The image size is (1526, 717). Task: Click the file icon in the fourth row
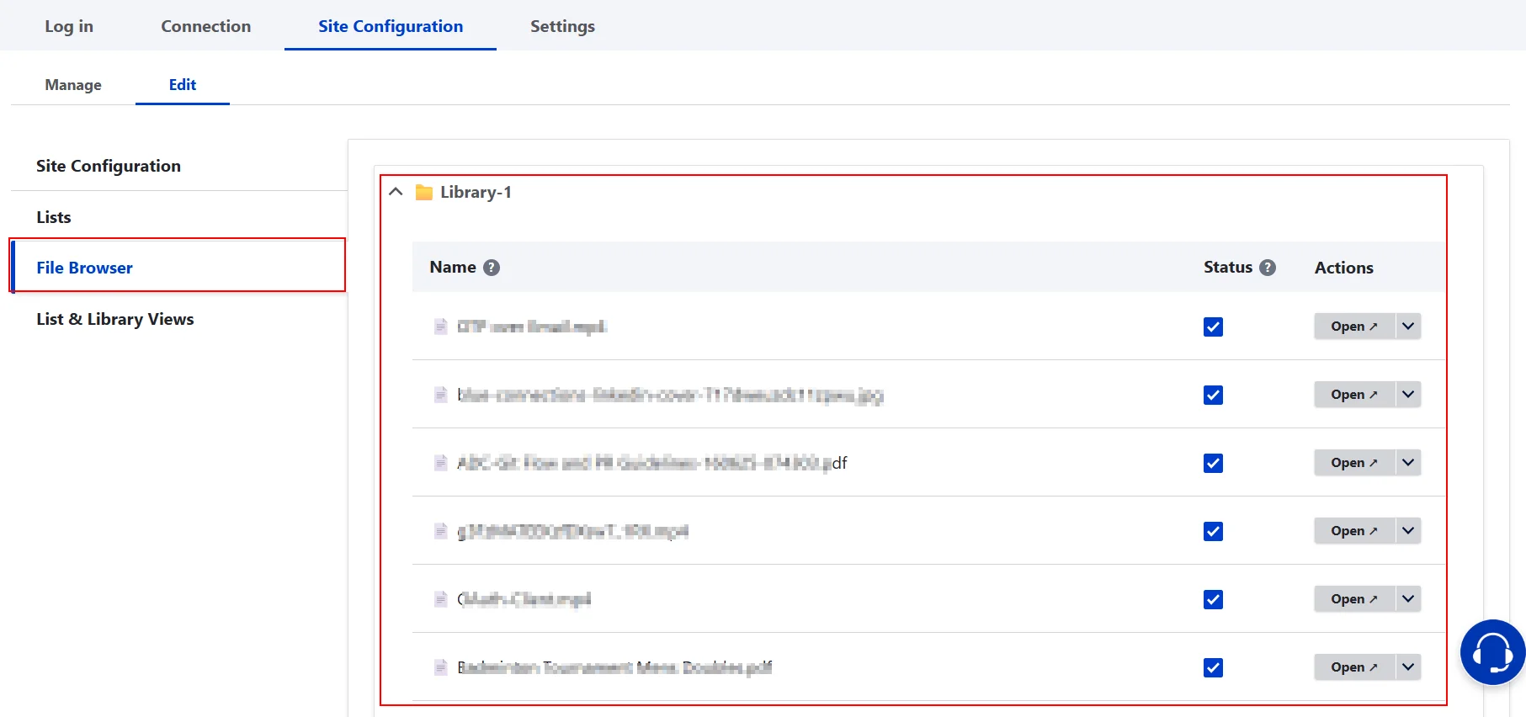pyautogui.click(x=440, y=531)
